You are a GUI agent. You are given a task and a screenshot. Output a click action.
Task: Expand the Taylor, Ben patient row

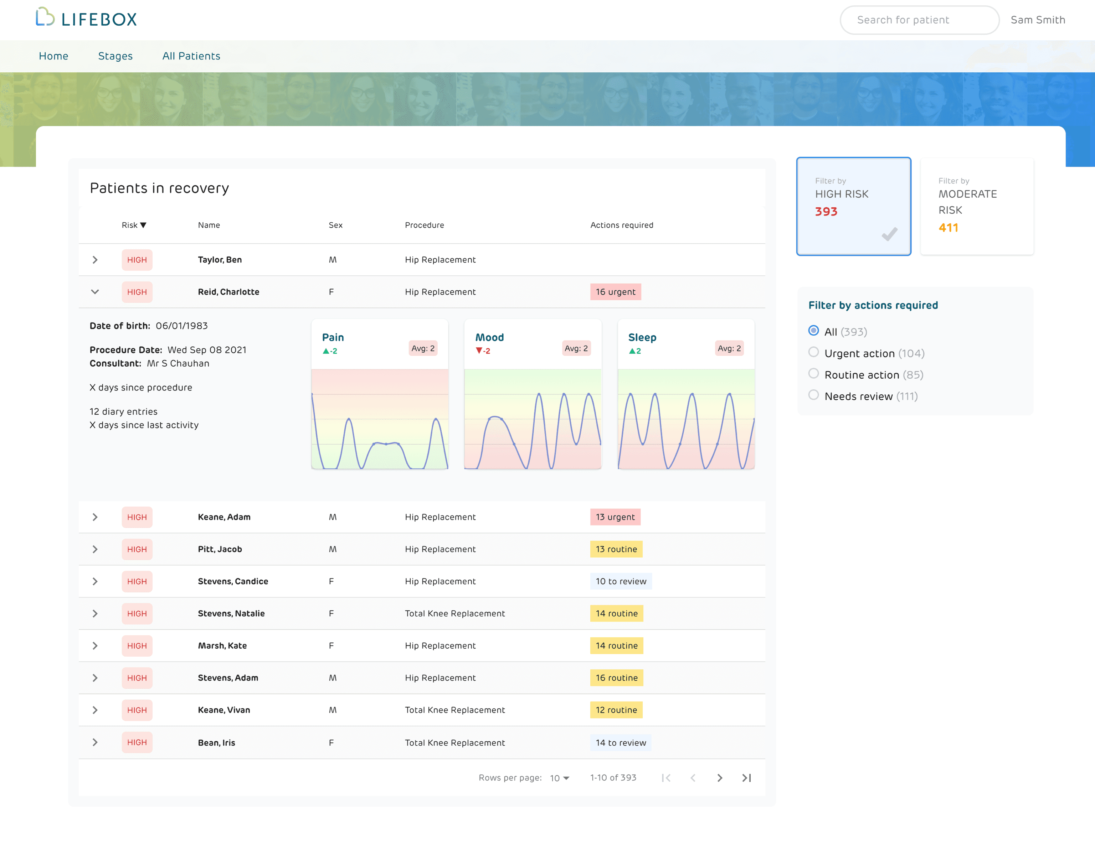(95, 260)
